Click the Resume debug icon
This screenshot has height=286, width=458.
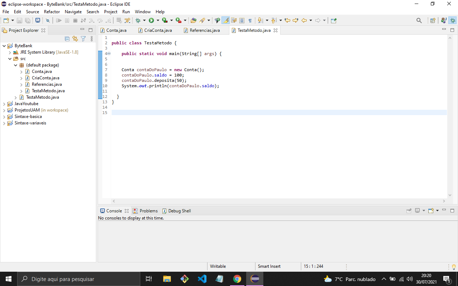(x=59, y=21)
